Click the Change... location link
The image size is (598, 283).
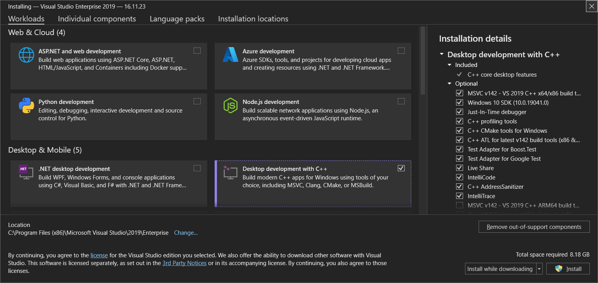[186, 233]
